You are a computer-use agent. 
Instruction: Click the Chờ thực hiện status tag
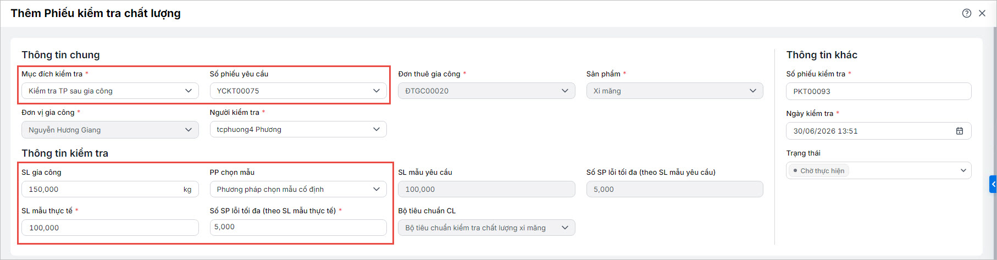click(x=819, y=171)
